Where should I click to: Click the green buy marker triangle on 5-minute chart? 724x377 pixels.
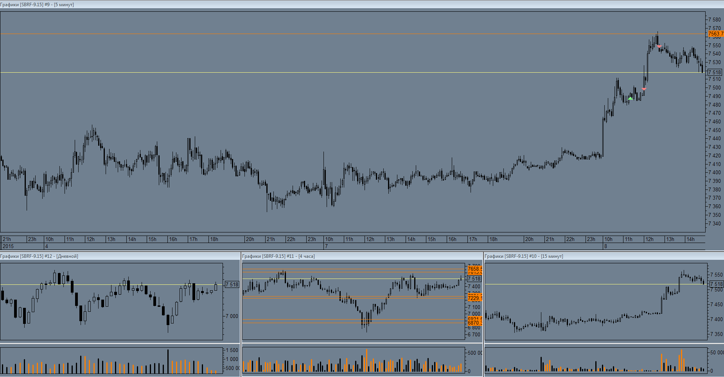630,99
